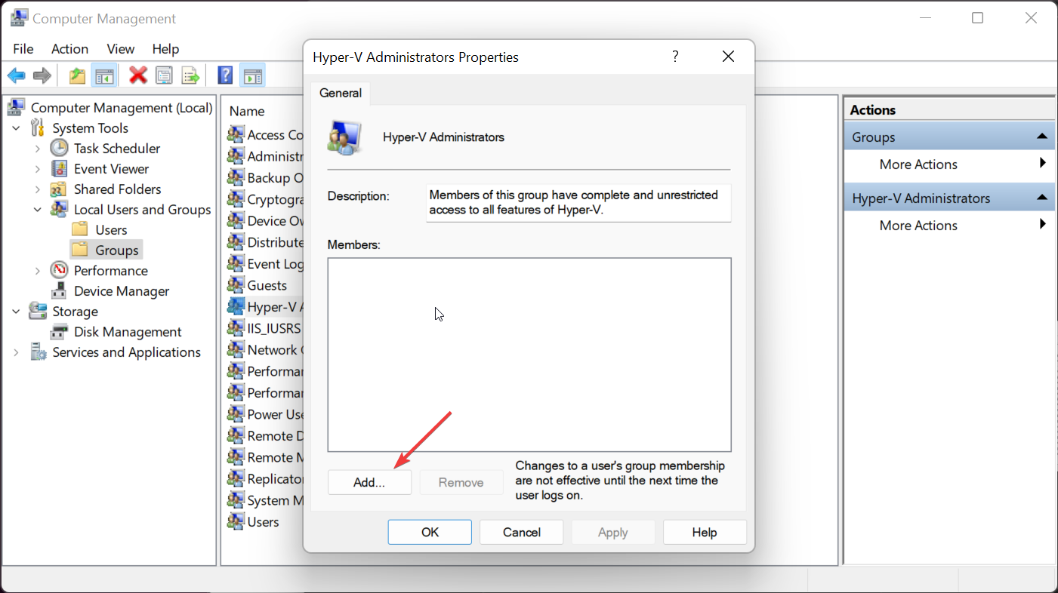
Task: Click the Disk Management icon in tree
Action: (x=59, y=331)
